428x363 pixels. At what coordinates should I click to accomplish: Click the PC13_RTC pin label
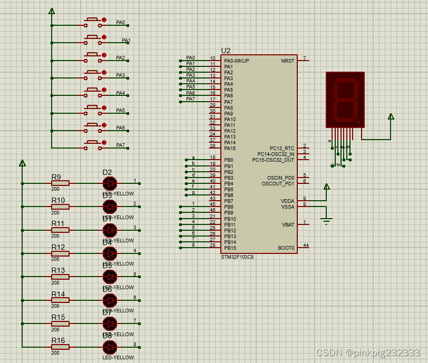tap(282, 148)
